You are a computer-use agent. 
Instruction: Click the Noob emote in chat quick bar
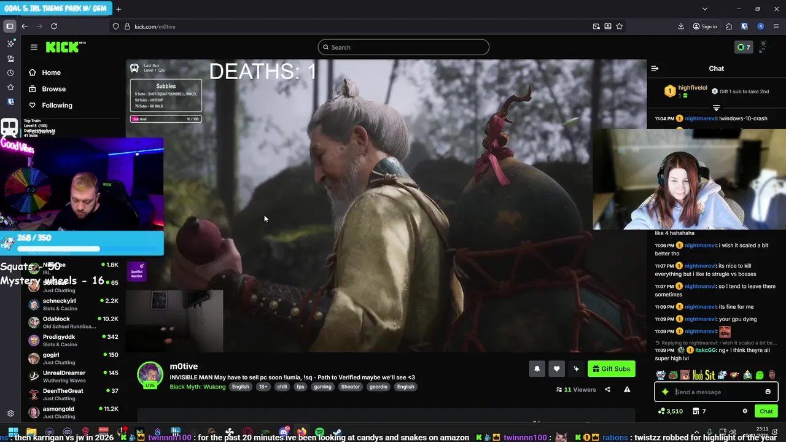[x=698, y=375]
